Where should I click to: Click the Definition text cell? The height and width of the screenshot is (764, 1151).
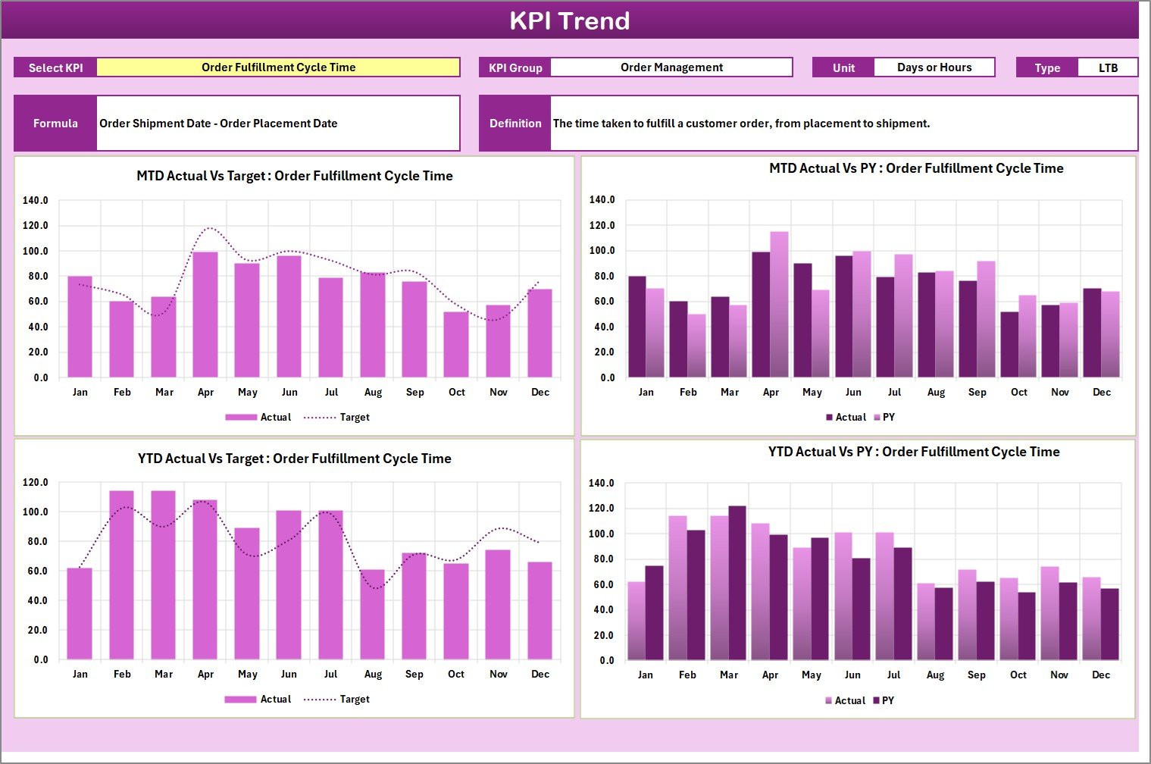click(843, 124)
